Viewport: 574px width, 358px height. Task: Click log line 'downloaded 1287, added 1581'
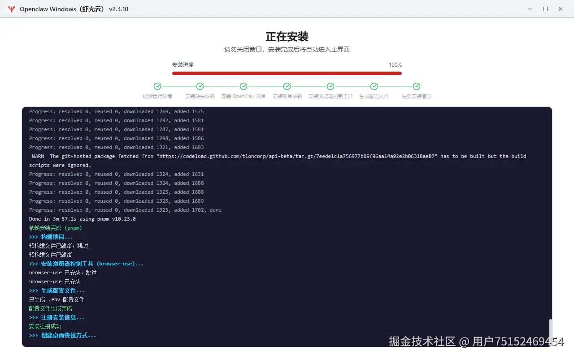click(117, 129)
